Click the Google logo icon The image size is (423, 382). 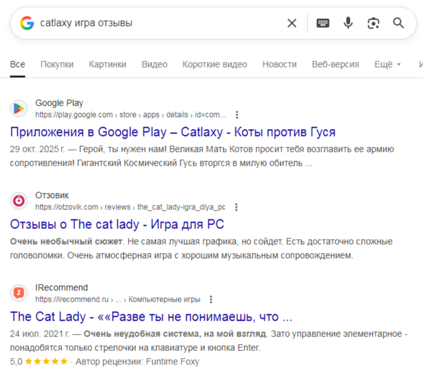[x=27, y=23]
